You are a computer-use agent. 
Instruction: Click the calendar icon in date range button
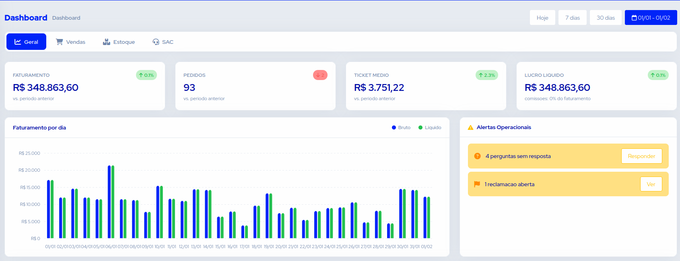pyautogui.click(x=634, y=18)
